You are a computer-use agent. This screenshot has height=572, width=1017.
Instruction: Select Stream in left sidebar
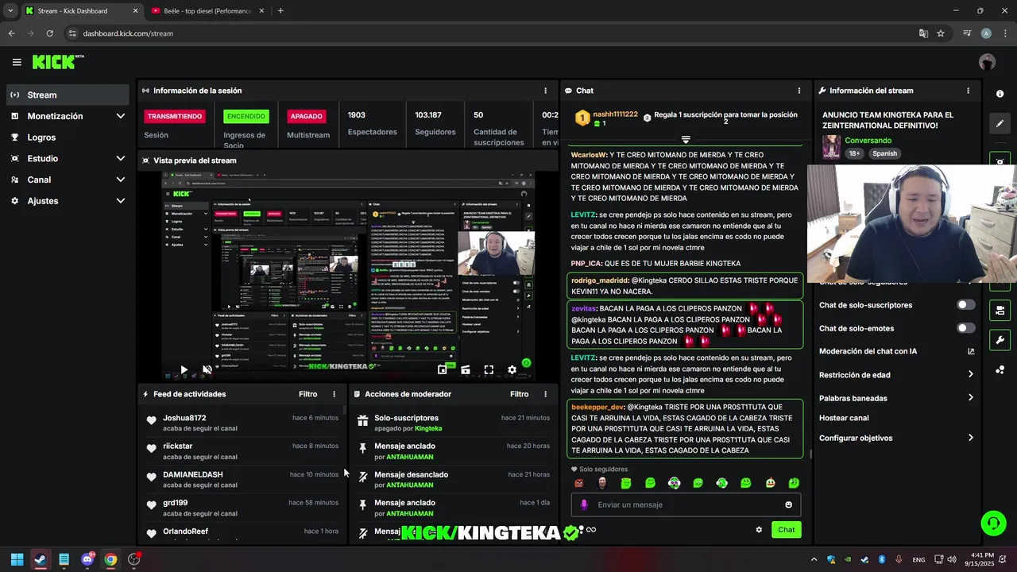67,95
